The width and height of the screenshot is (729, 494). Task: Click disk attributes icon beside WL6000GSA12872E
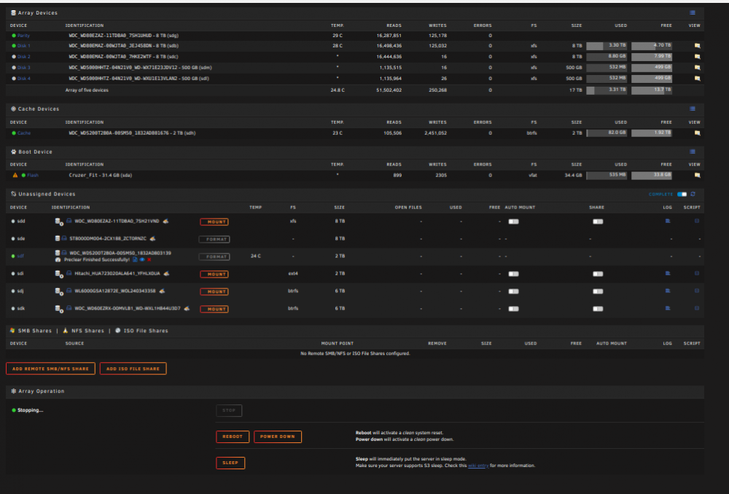pyautogui.click(x=69, y=291)
